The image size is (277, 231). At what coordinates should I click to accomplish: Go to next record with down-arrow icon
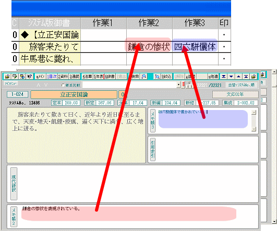[x=231, y=77]
